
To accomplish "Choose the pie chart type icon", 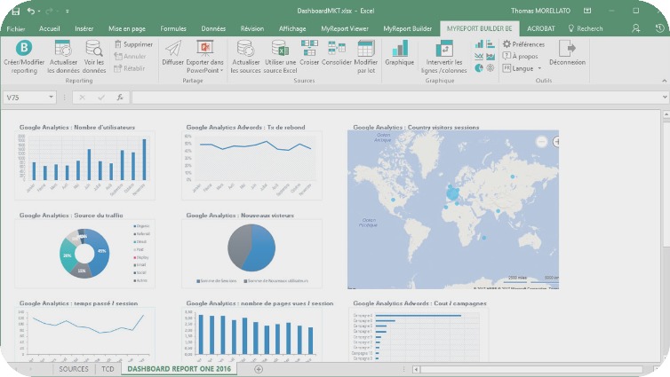I will click(x=479, y=67).
